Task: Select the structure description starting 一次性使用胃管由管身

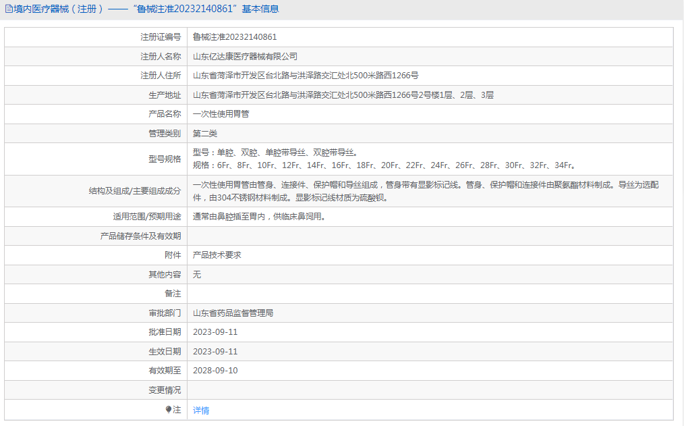Action: point(426,191)
